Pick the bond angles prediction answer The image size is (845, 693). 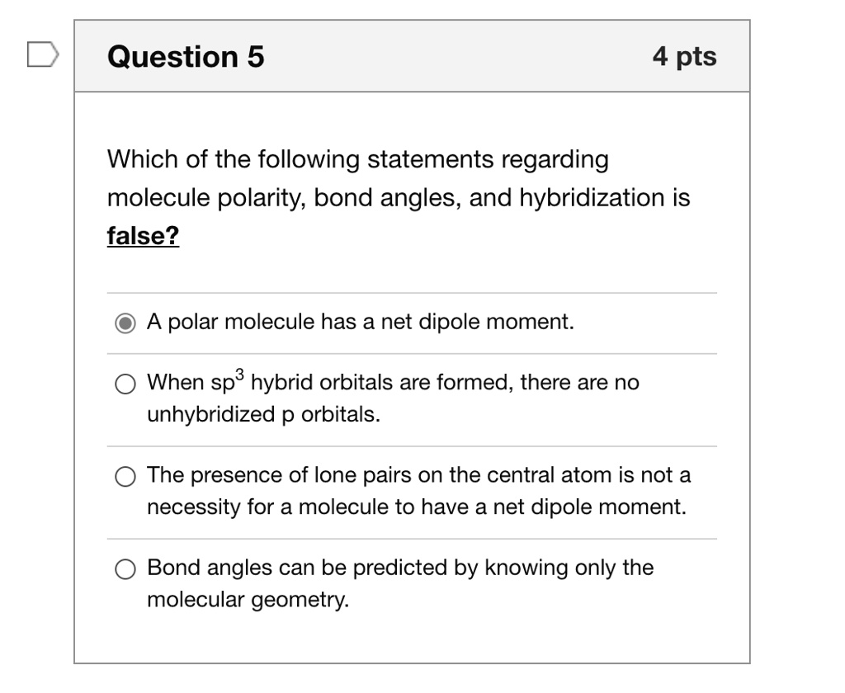click(125, 569)
